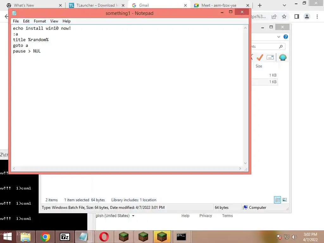Click the 64 bytes status bar cell
This screenshot has height=243, width=324.
click(221, 208)
